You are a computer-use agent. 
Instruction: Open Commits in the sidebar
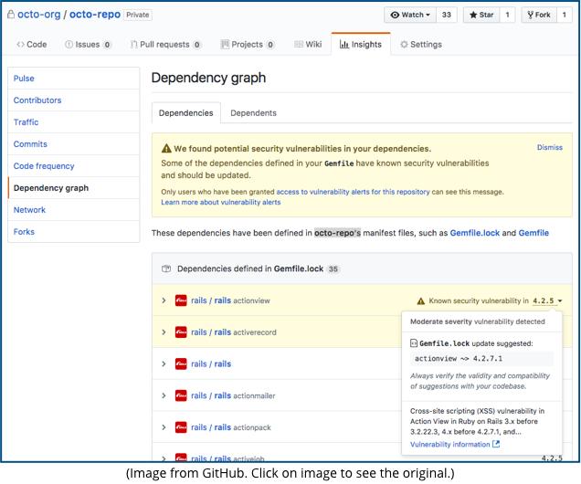pos(74,144)
